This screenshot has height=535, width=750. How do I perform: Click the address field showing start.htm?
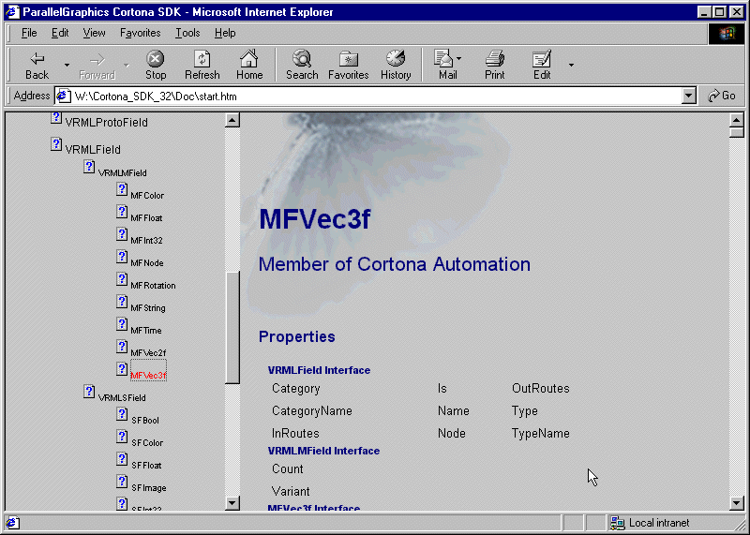click(x=368, y=97)
